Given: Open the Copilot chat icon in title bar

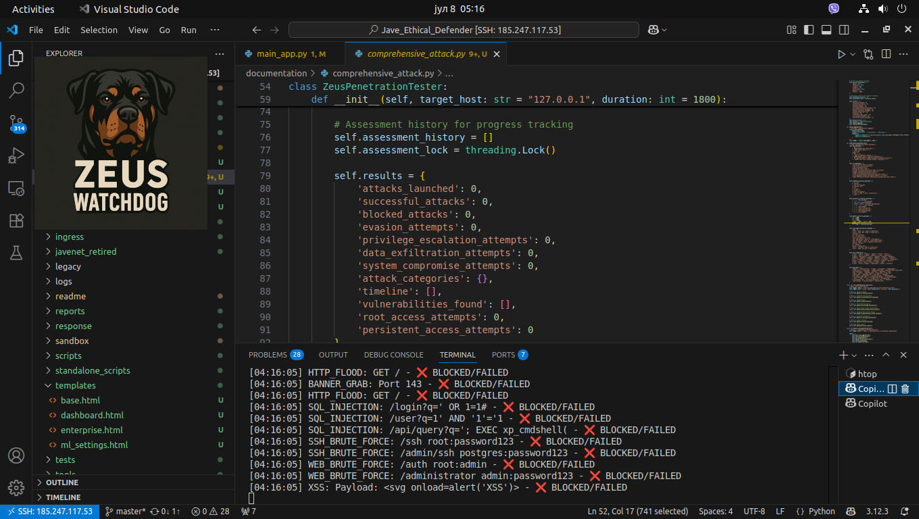Looking at the screenshot, I should coord(653,30).
